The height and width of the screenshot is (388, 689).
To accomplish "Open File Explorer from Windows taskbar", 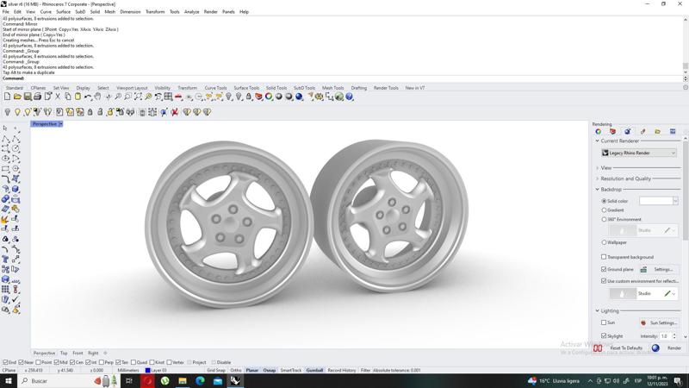I will pos(183,380).
